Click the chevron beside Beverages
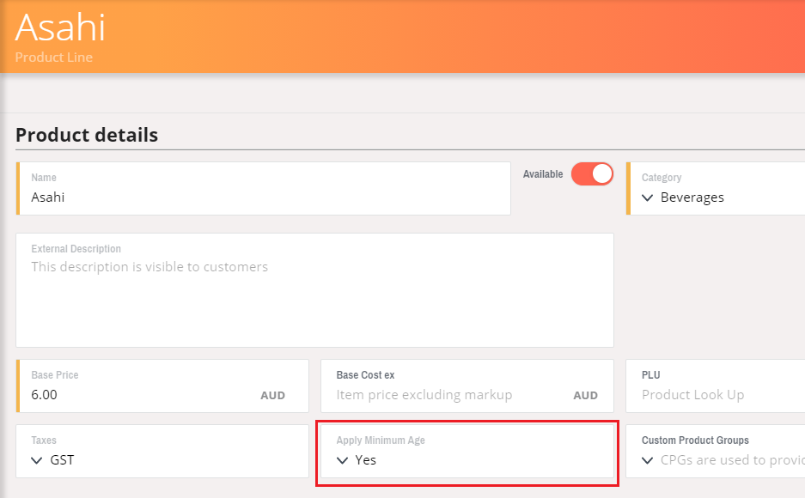This screenshot has width=805, height=498. pyautogui.click(x=648, y=197)
